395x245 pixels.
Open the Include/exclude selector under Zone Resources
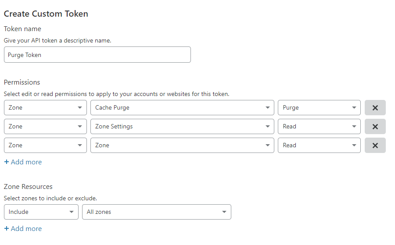click(x=41, y=212)
